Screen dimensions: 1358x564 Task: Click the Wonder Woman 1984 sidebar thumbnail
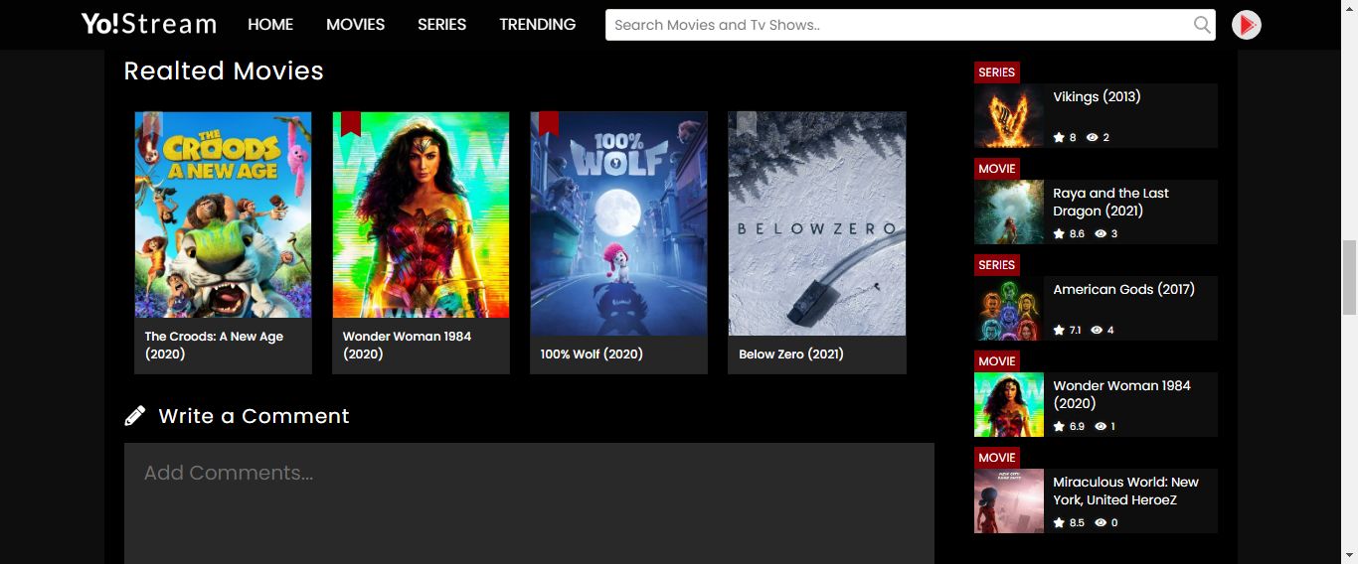[1009, 404]
